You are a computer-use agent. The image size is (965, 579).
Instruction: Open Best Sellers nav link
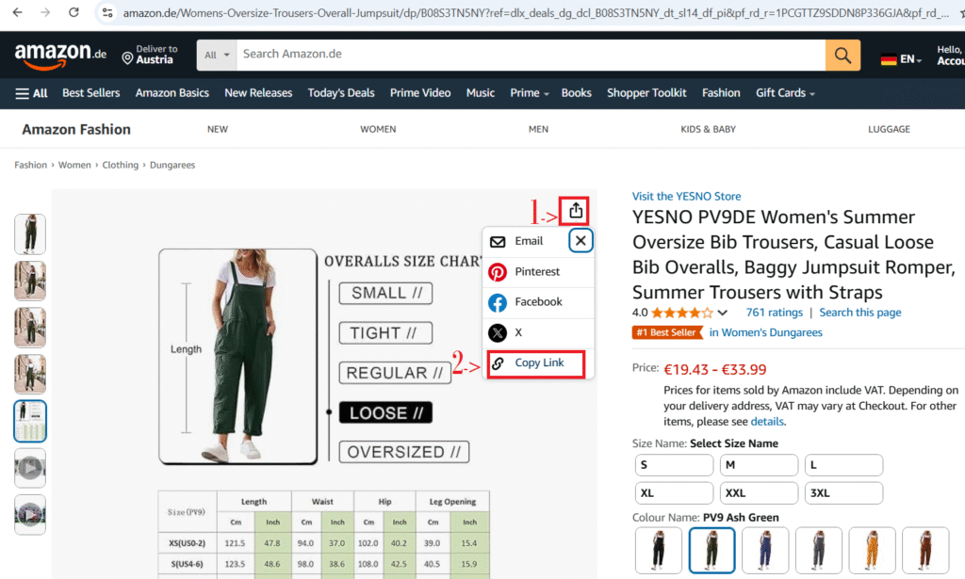[91, 93]
